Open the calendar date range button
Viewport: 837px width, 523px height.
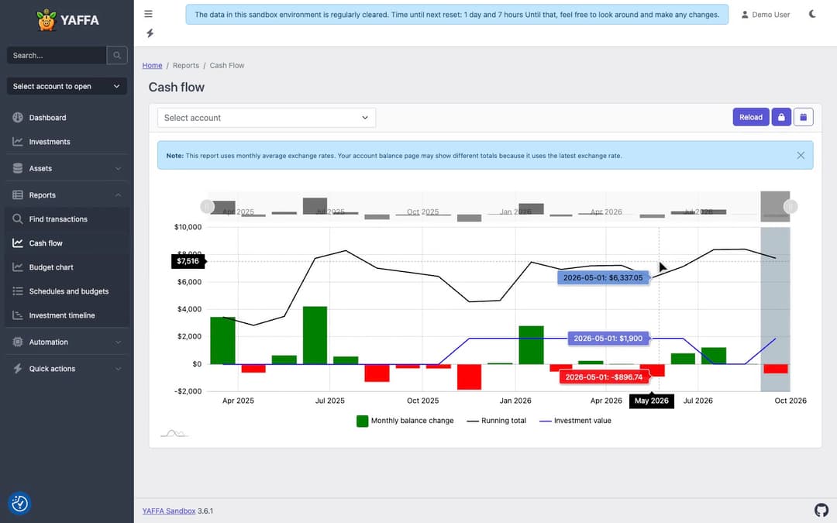pyautogui.click(x=803, y=118)
